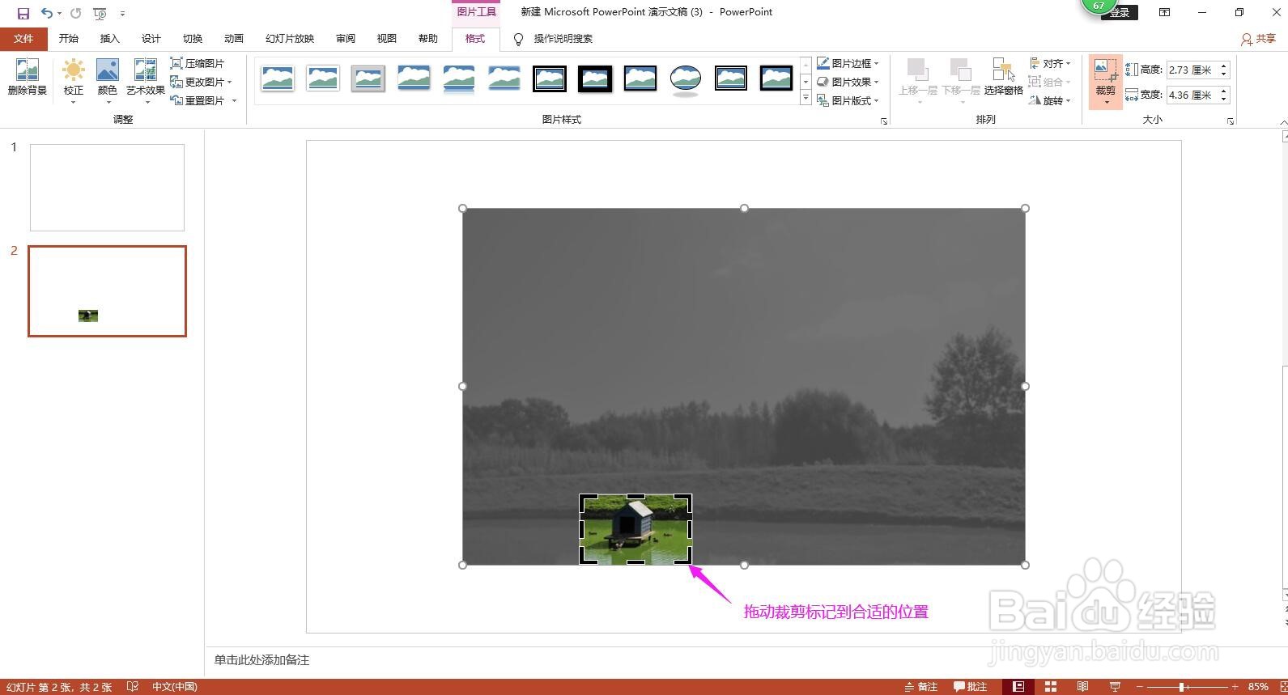Open 校正 corrections tool
This screenshot has width=1288, height=695.
(74, 81)
